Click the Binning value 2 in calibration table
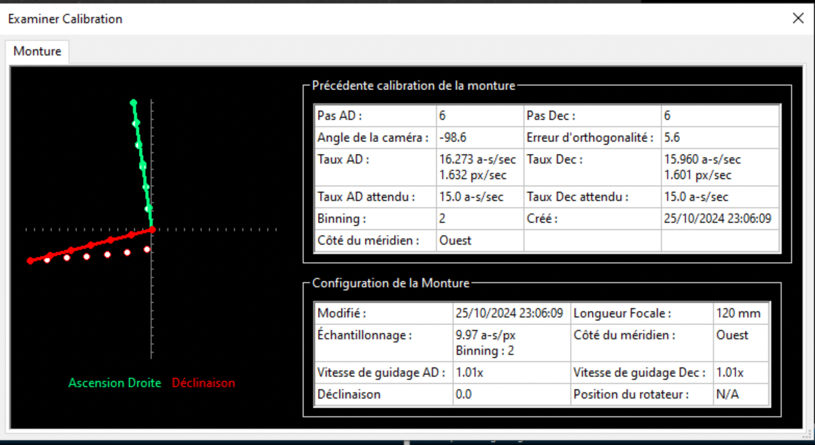 [x=442, y=218]
